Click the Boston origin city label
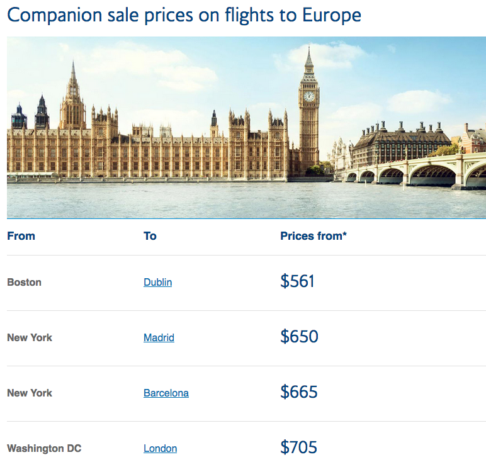 pos(24,282)
